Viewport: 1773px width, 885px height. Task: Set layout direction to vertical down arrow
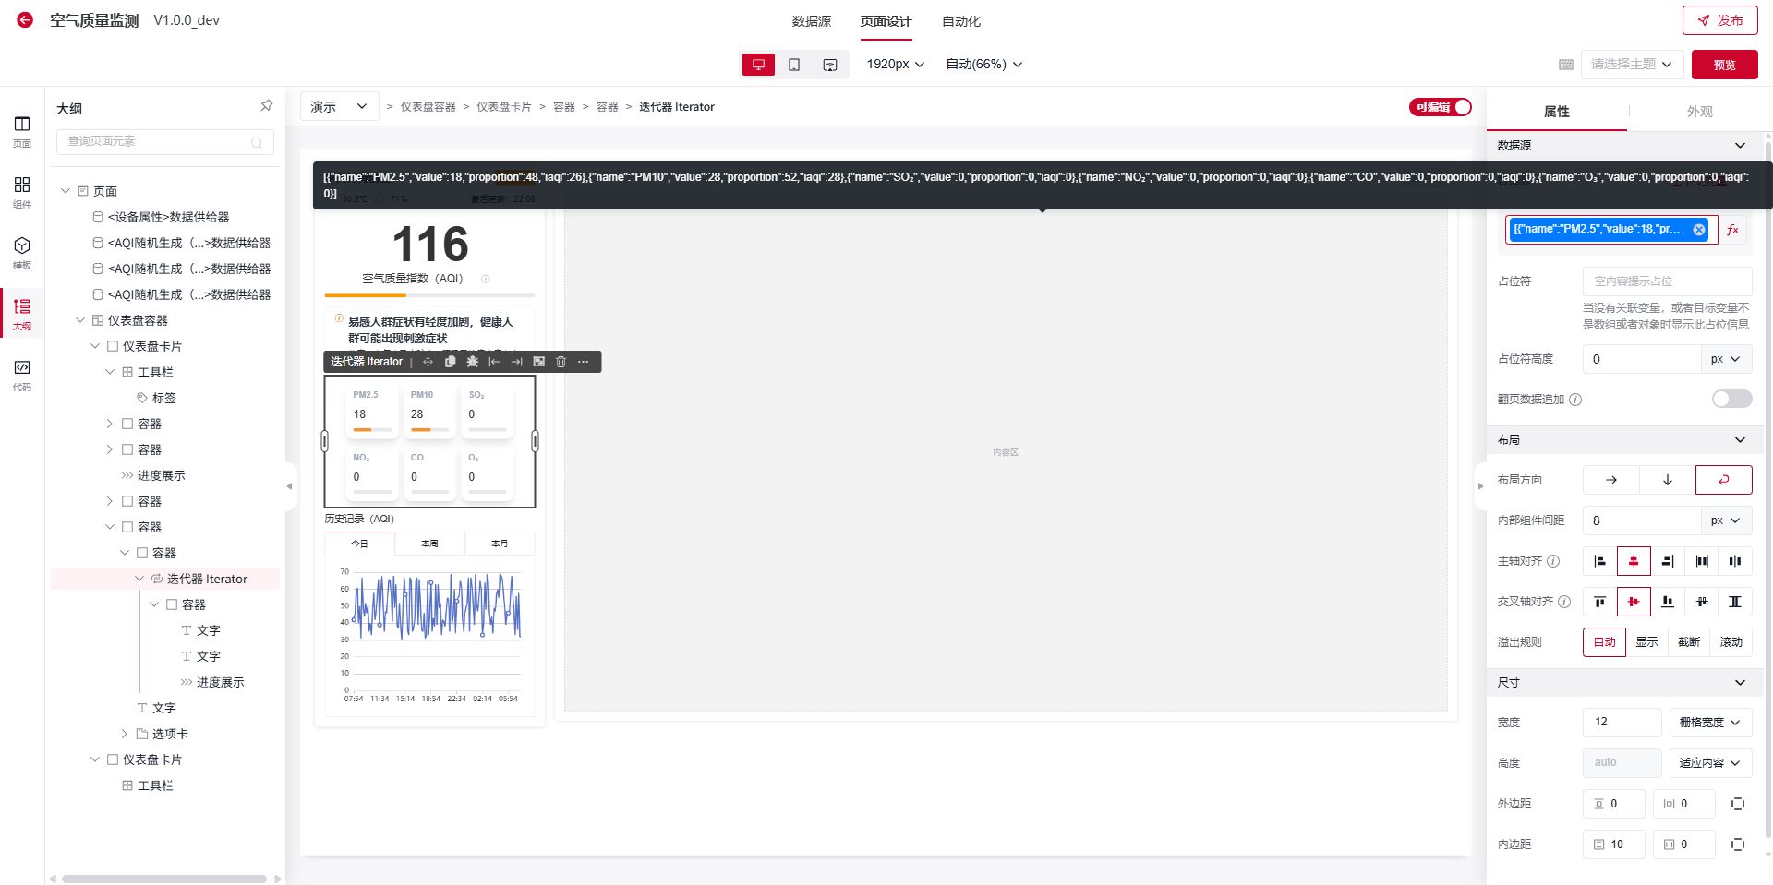pyautogui.click(x=1667, y=480)
